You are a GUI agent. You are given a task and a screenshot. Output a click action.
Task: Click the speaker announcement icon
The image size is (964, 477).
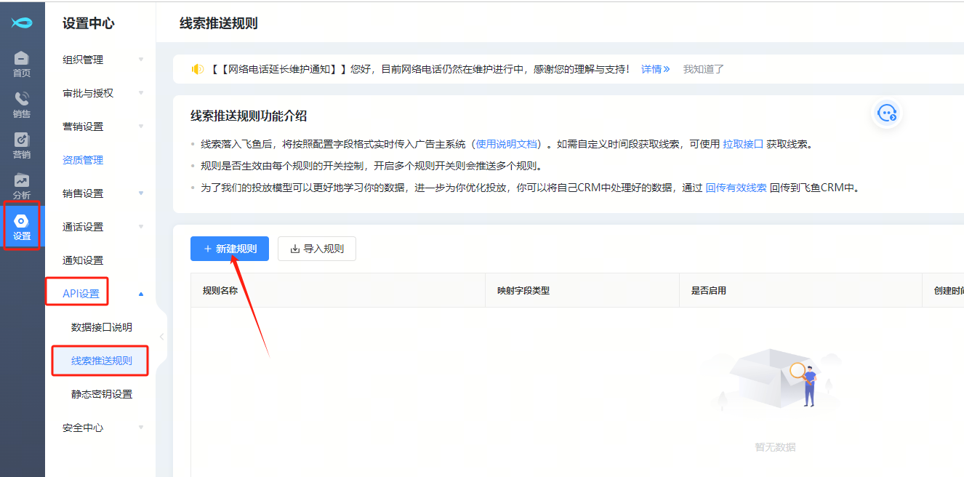point(197,69)
